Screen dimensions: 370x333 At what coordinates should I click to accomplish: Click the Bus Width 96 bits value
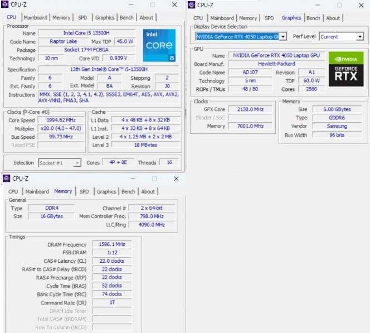click(337, 135)
